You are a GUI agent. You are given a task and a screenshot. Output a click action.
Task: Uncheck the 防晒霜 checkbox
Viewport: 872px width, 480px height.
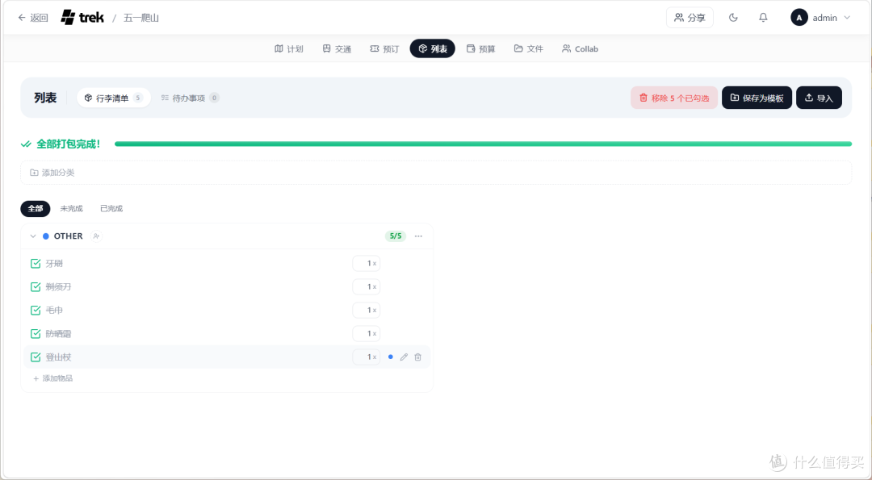point(36,333)
